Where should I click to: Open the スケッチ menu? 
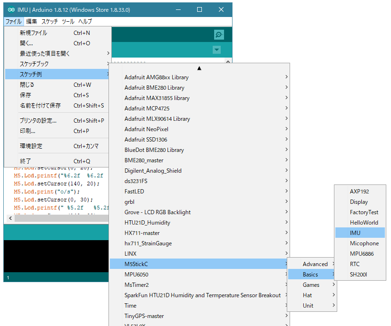click(x=50, y=21)
